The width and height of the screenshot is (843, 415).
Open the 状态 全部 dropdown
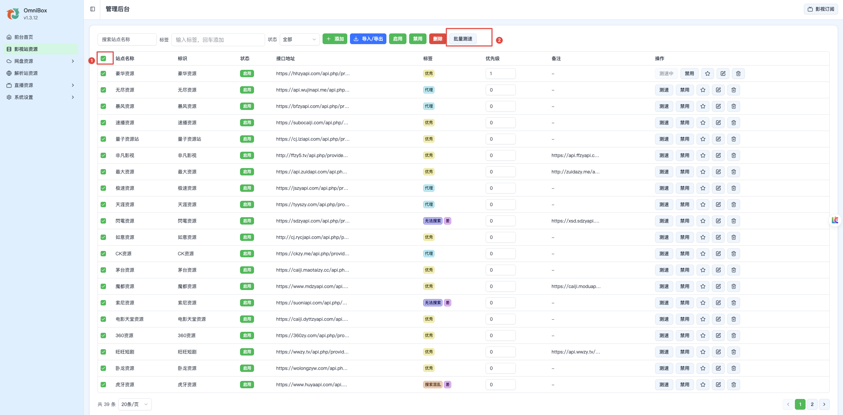click(299, 39)
